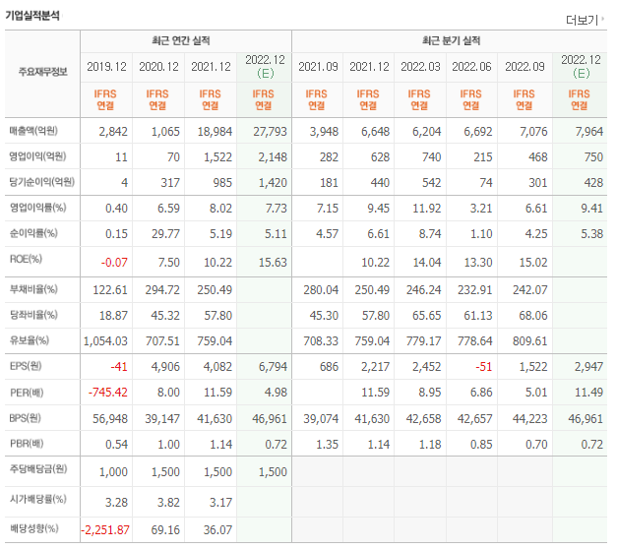Click the 3.82 dividend yield value
This screenshot has width=617, height=549.
tap(168, 503)
